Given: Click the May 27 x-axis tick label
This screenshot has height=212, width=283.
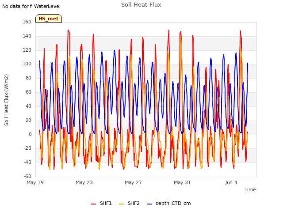Looking at the screenshot, I should (x=133, y=182).
